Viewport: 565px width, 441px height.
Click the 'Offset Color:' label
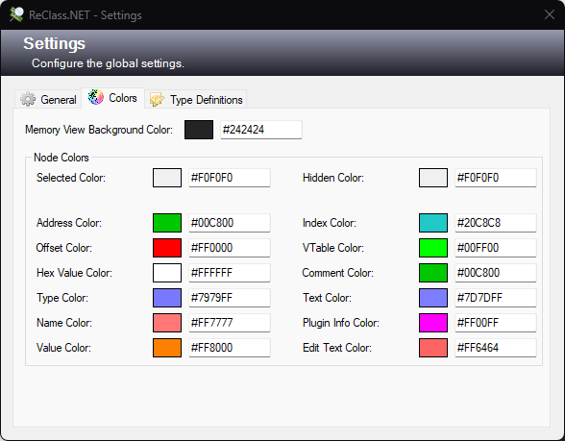(x=64, y=248)
